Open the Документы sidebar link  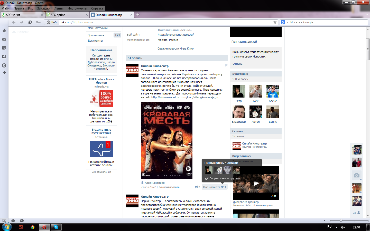point(95,41)
